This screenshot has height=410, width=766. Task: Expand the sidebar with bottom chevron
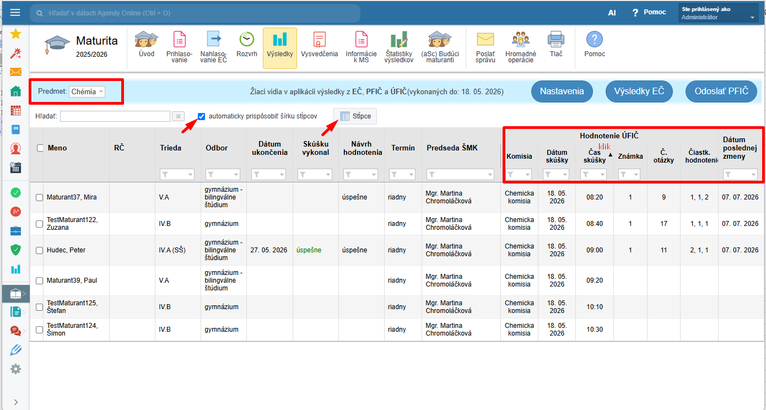point(15,402)
